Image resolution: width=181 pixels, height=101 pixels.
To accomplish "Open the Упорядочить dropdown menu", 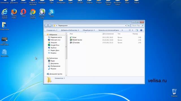I will (52, 30).
